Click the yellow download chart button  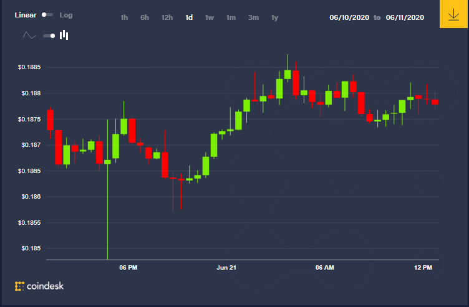click(x=454, y=14)
